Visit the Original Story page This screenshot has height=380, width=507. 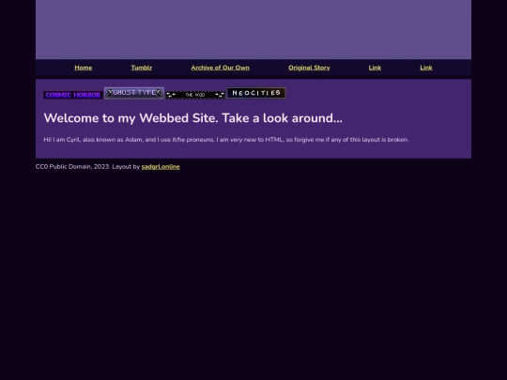pos(309,68)
